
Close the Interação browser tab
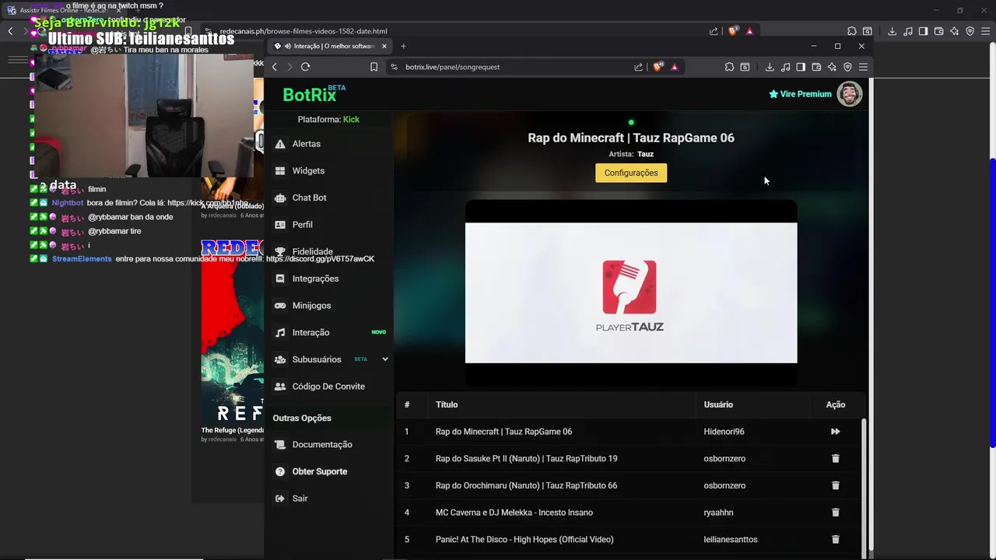[x=384, y=46]
